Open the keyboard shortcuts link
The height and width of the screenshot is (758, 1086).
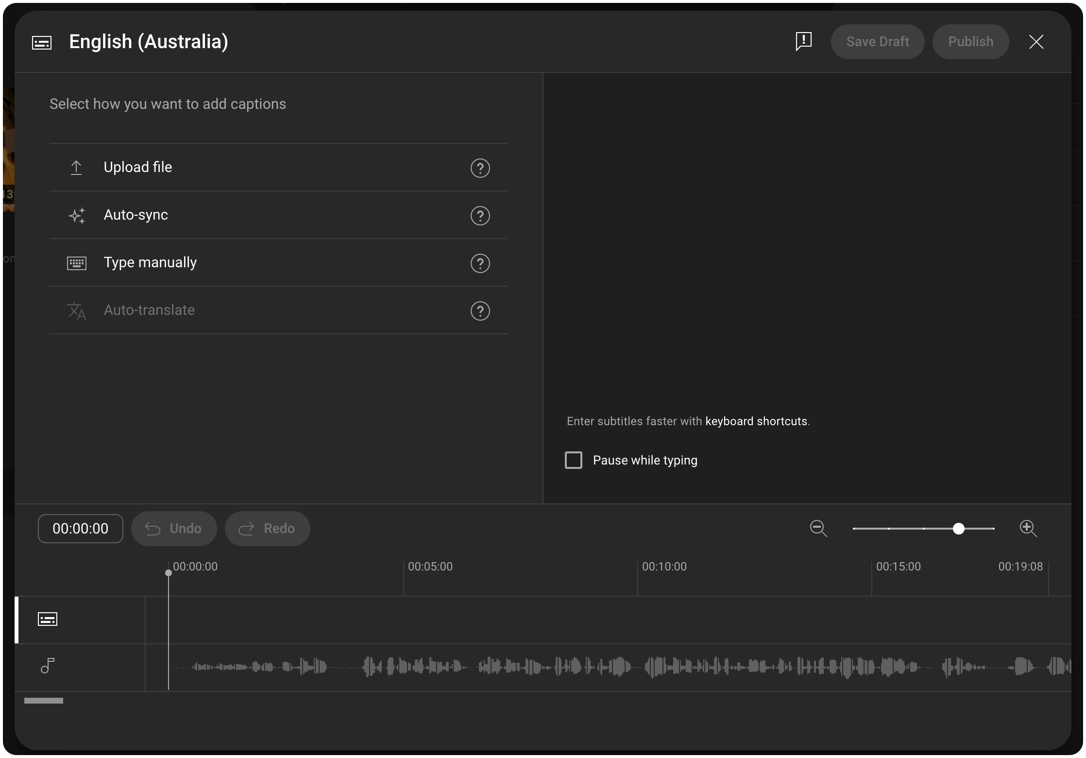coord(756,421)
